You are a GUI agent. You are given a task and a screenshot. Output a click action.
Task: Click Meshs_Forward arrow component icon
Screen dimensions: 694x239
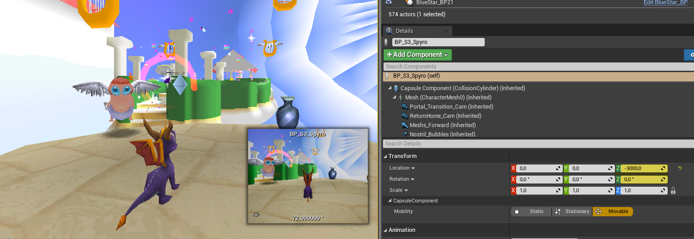tap(404, 125)
